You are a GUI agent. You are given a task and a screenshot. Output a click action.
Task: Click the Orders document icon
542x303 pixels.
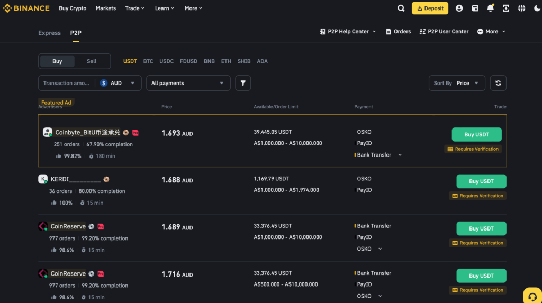tap(389, 31)
